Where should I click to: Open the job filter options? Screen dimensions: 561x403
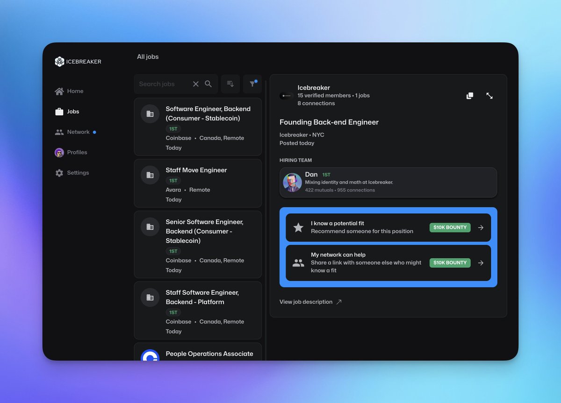[x=252, y=84]
